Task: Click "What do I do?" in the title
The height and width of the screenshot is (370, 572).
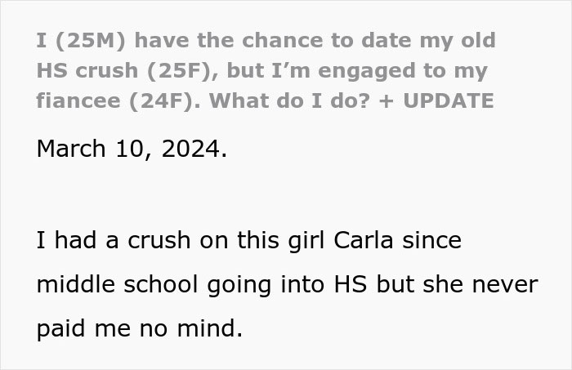Action: [289, 100]
